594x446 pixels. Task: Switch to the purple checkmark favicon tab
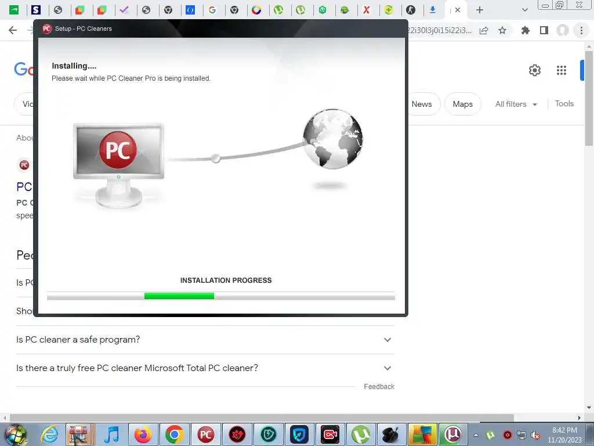[124, 10]
